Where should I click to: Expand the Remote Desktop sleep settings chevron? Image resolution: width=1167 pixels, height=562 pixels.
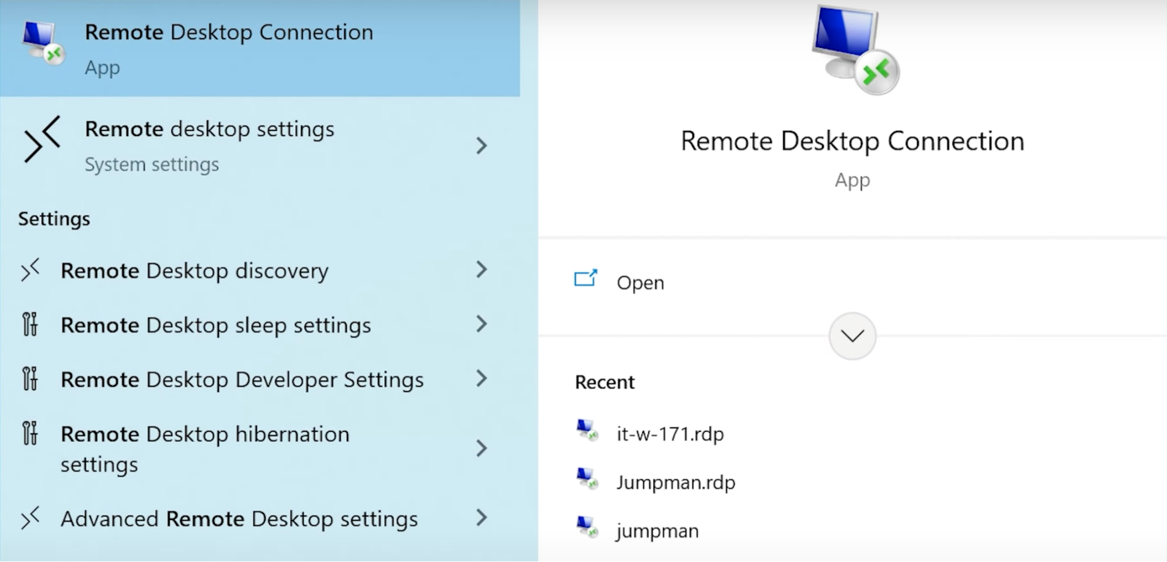[482, 324]
